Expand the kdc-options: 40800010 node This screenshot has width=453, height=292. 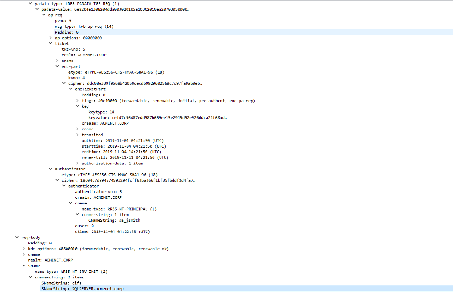click(24, 249)
